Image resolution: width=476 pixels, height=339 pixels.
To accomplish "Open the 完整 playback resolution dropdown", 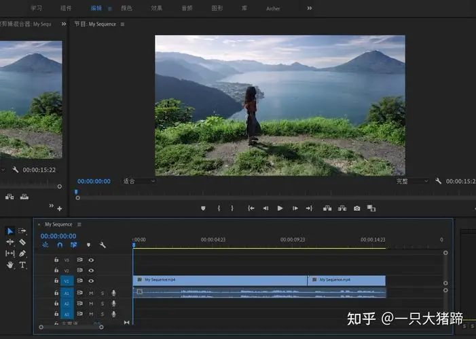I will (x=412, y=181).
